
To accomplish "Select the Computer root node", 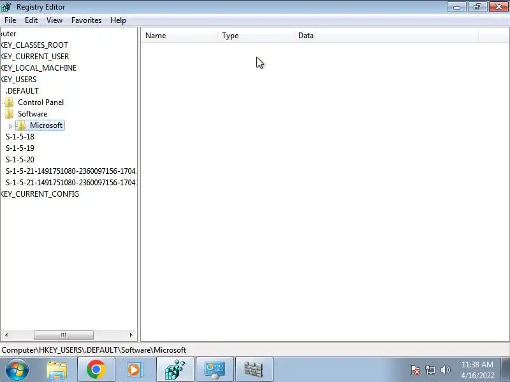I will tap(8, 34).
